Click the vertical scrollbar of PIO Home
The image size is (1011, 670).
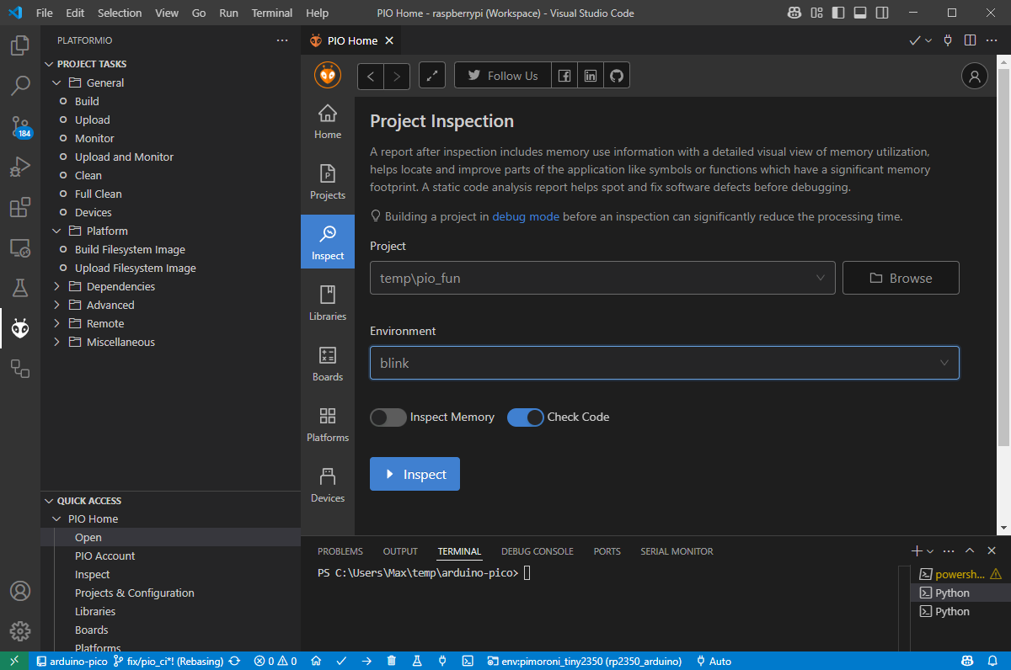1003,253
